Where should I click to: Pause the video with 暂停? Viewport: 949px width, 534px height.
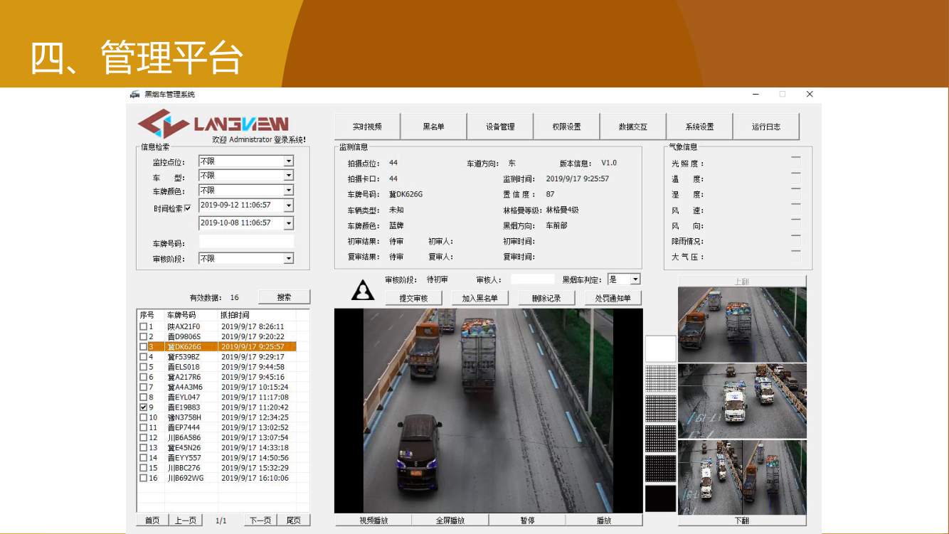[x=527, y=520]
